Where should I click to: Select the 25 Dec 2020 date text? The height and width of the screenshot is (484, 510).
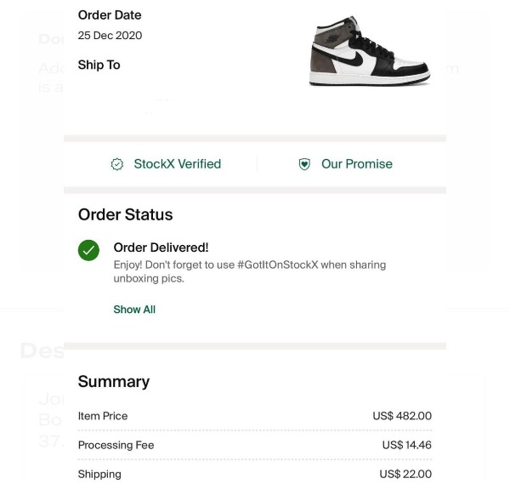click(110, 36)
